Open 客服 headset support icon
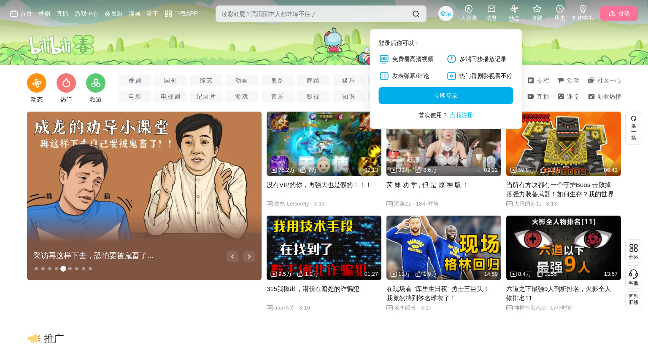Screen dimensions: 648x347 633,277
